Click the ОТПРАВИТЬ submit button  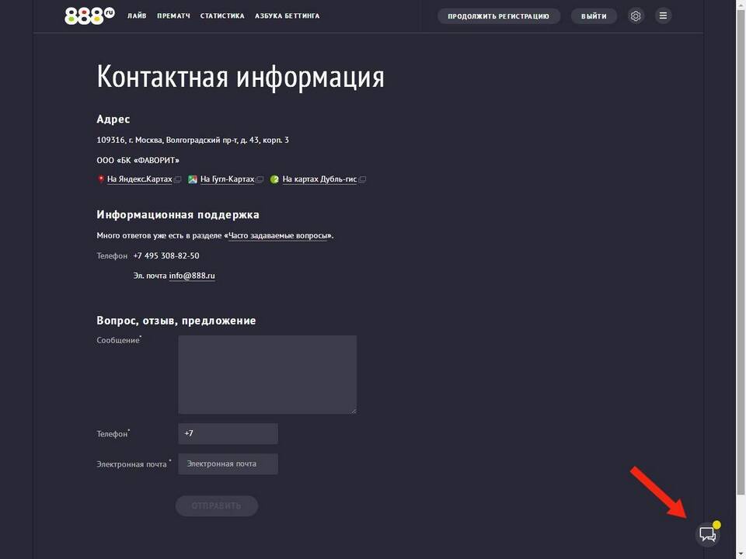tap(217, 505)
